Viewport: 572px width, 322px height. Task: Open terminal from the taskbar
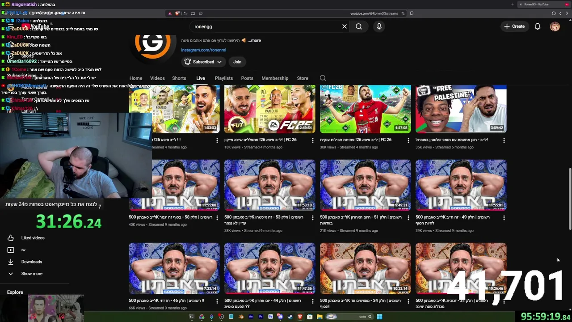point(192,317)
